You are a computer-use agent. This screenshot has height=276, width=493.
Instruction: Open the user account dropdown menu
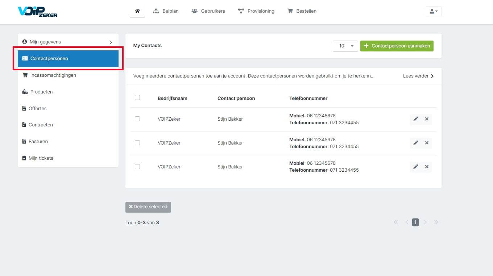pyautogui.click(x=434, y=11)
